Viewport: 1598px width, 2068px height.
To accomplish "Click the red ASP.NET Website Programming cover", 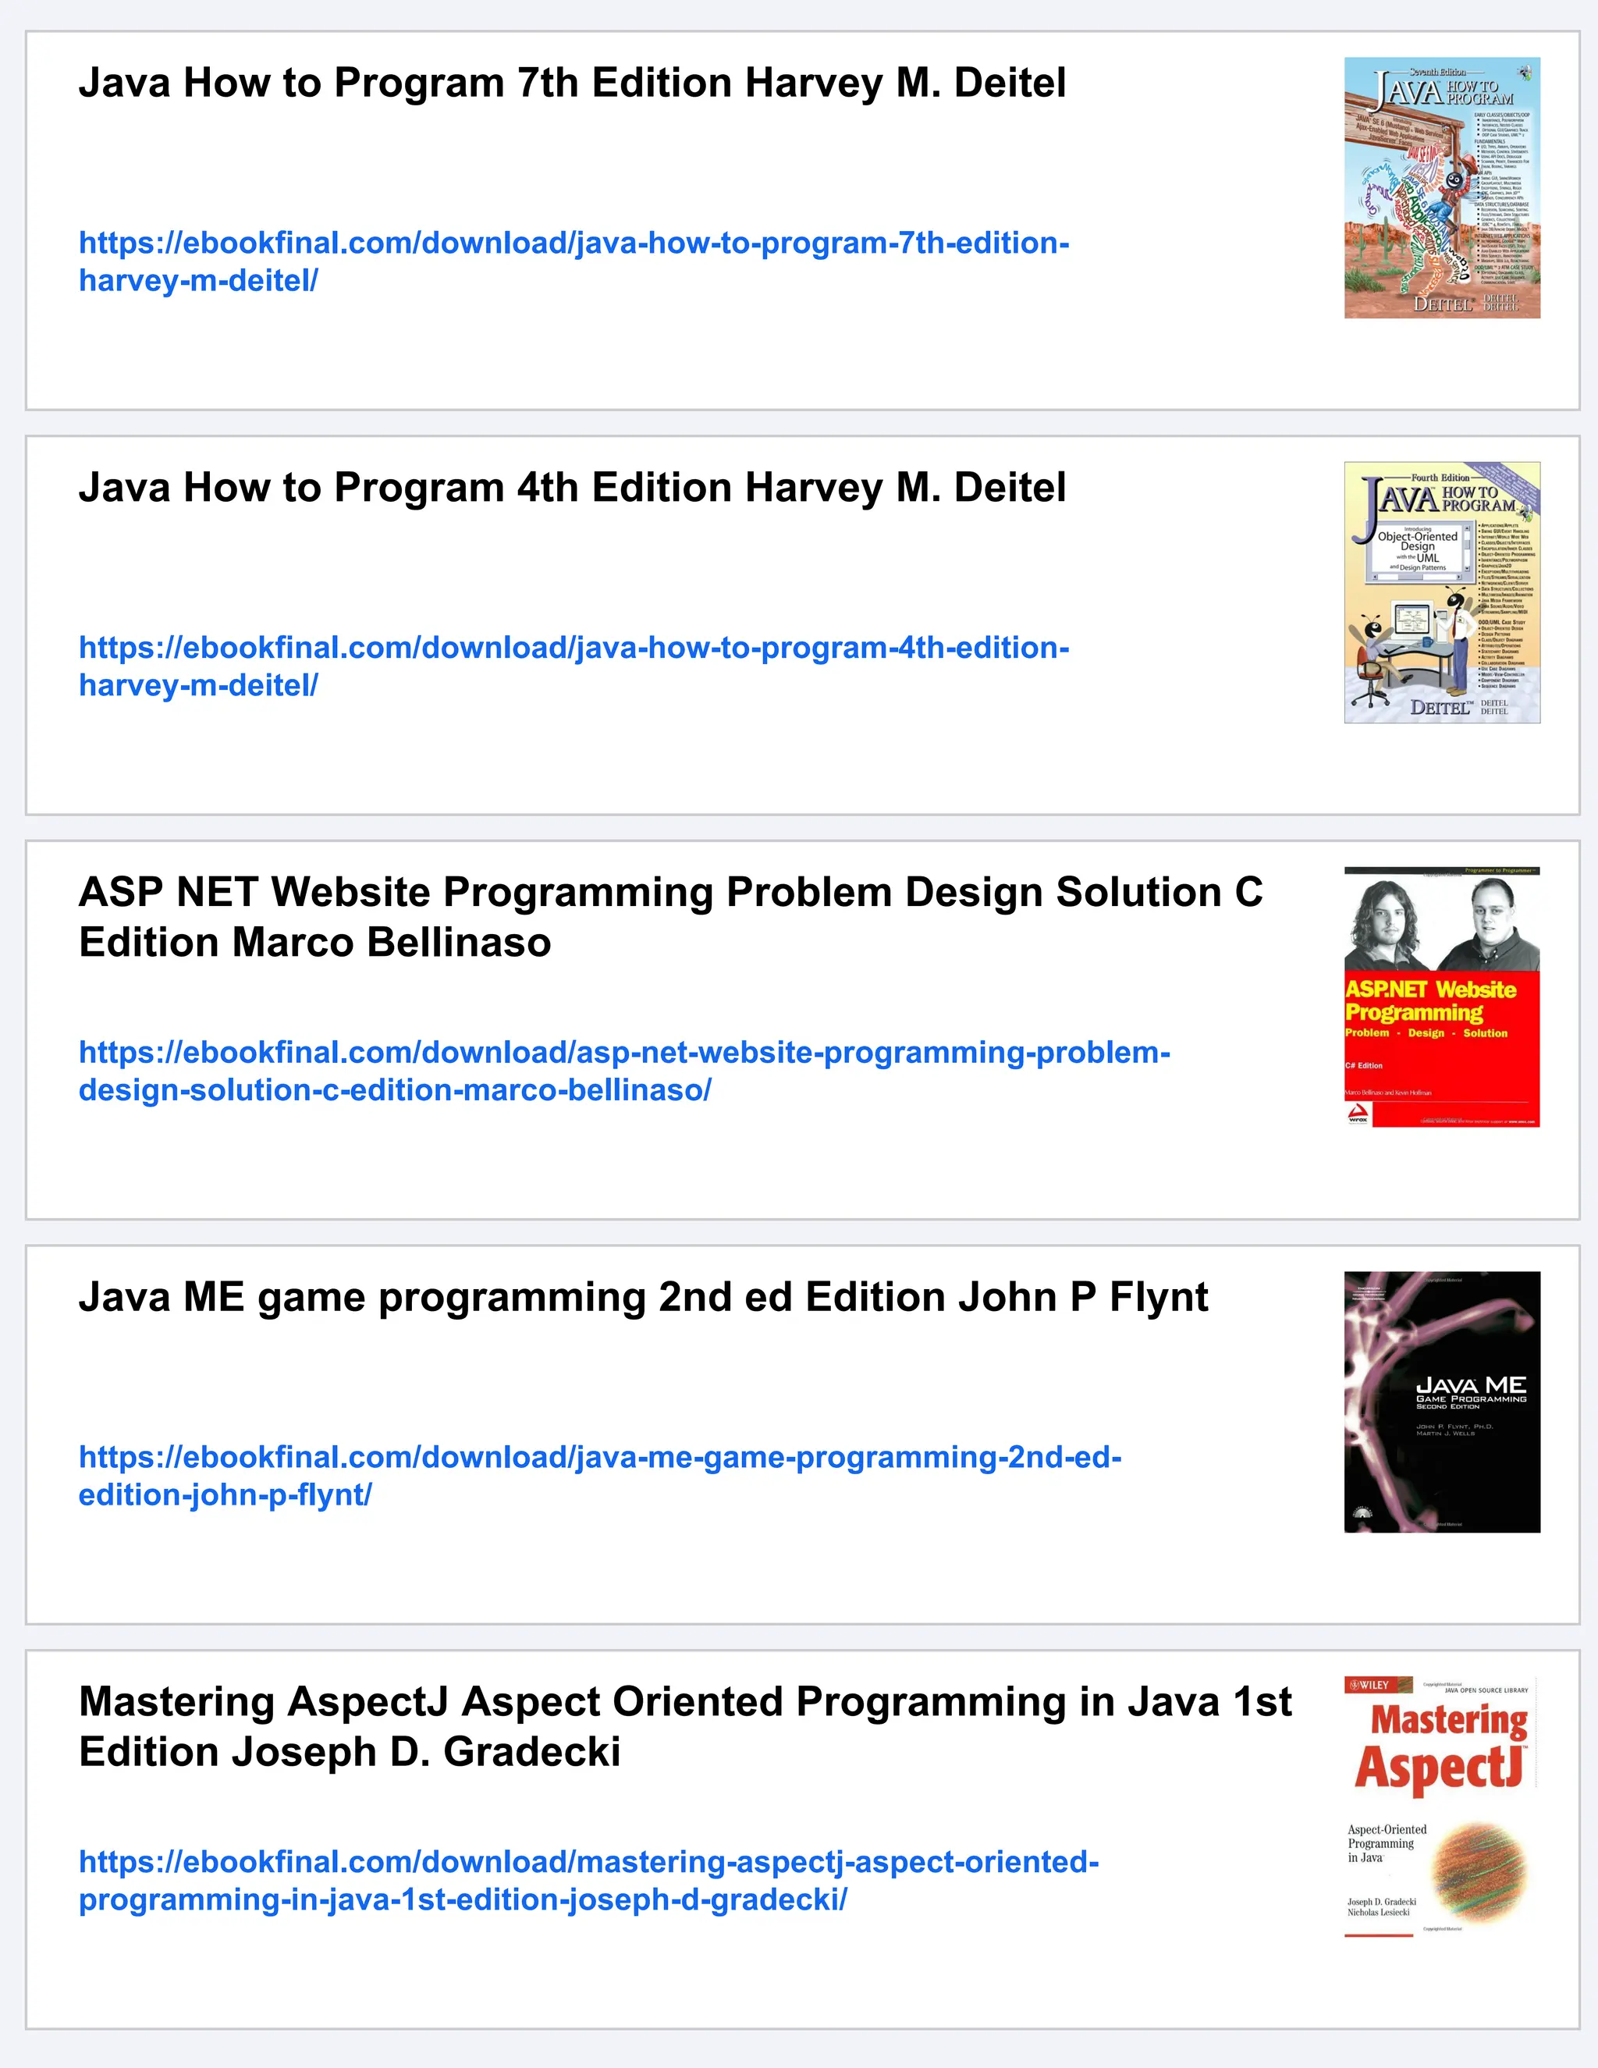I will [x=1442, y=997].
